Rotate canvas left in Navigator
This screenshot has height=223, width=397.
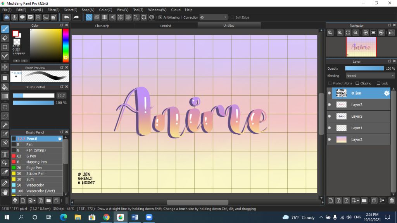pyautogui.click(x=366, y=33)
